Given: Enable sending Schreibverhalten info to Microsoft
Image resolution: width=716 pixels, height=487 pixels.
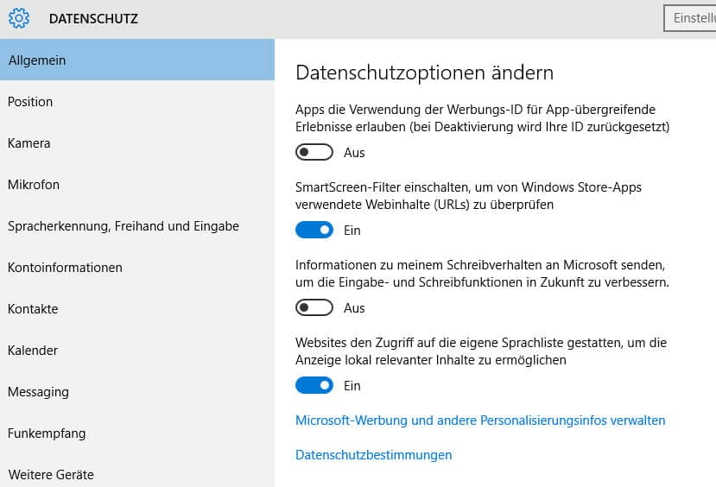Looking at the screenshot, I should 314,308.
